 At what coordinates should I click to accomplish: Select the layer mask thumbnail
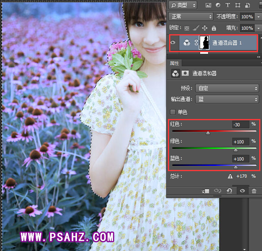coord(205,42)
